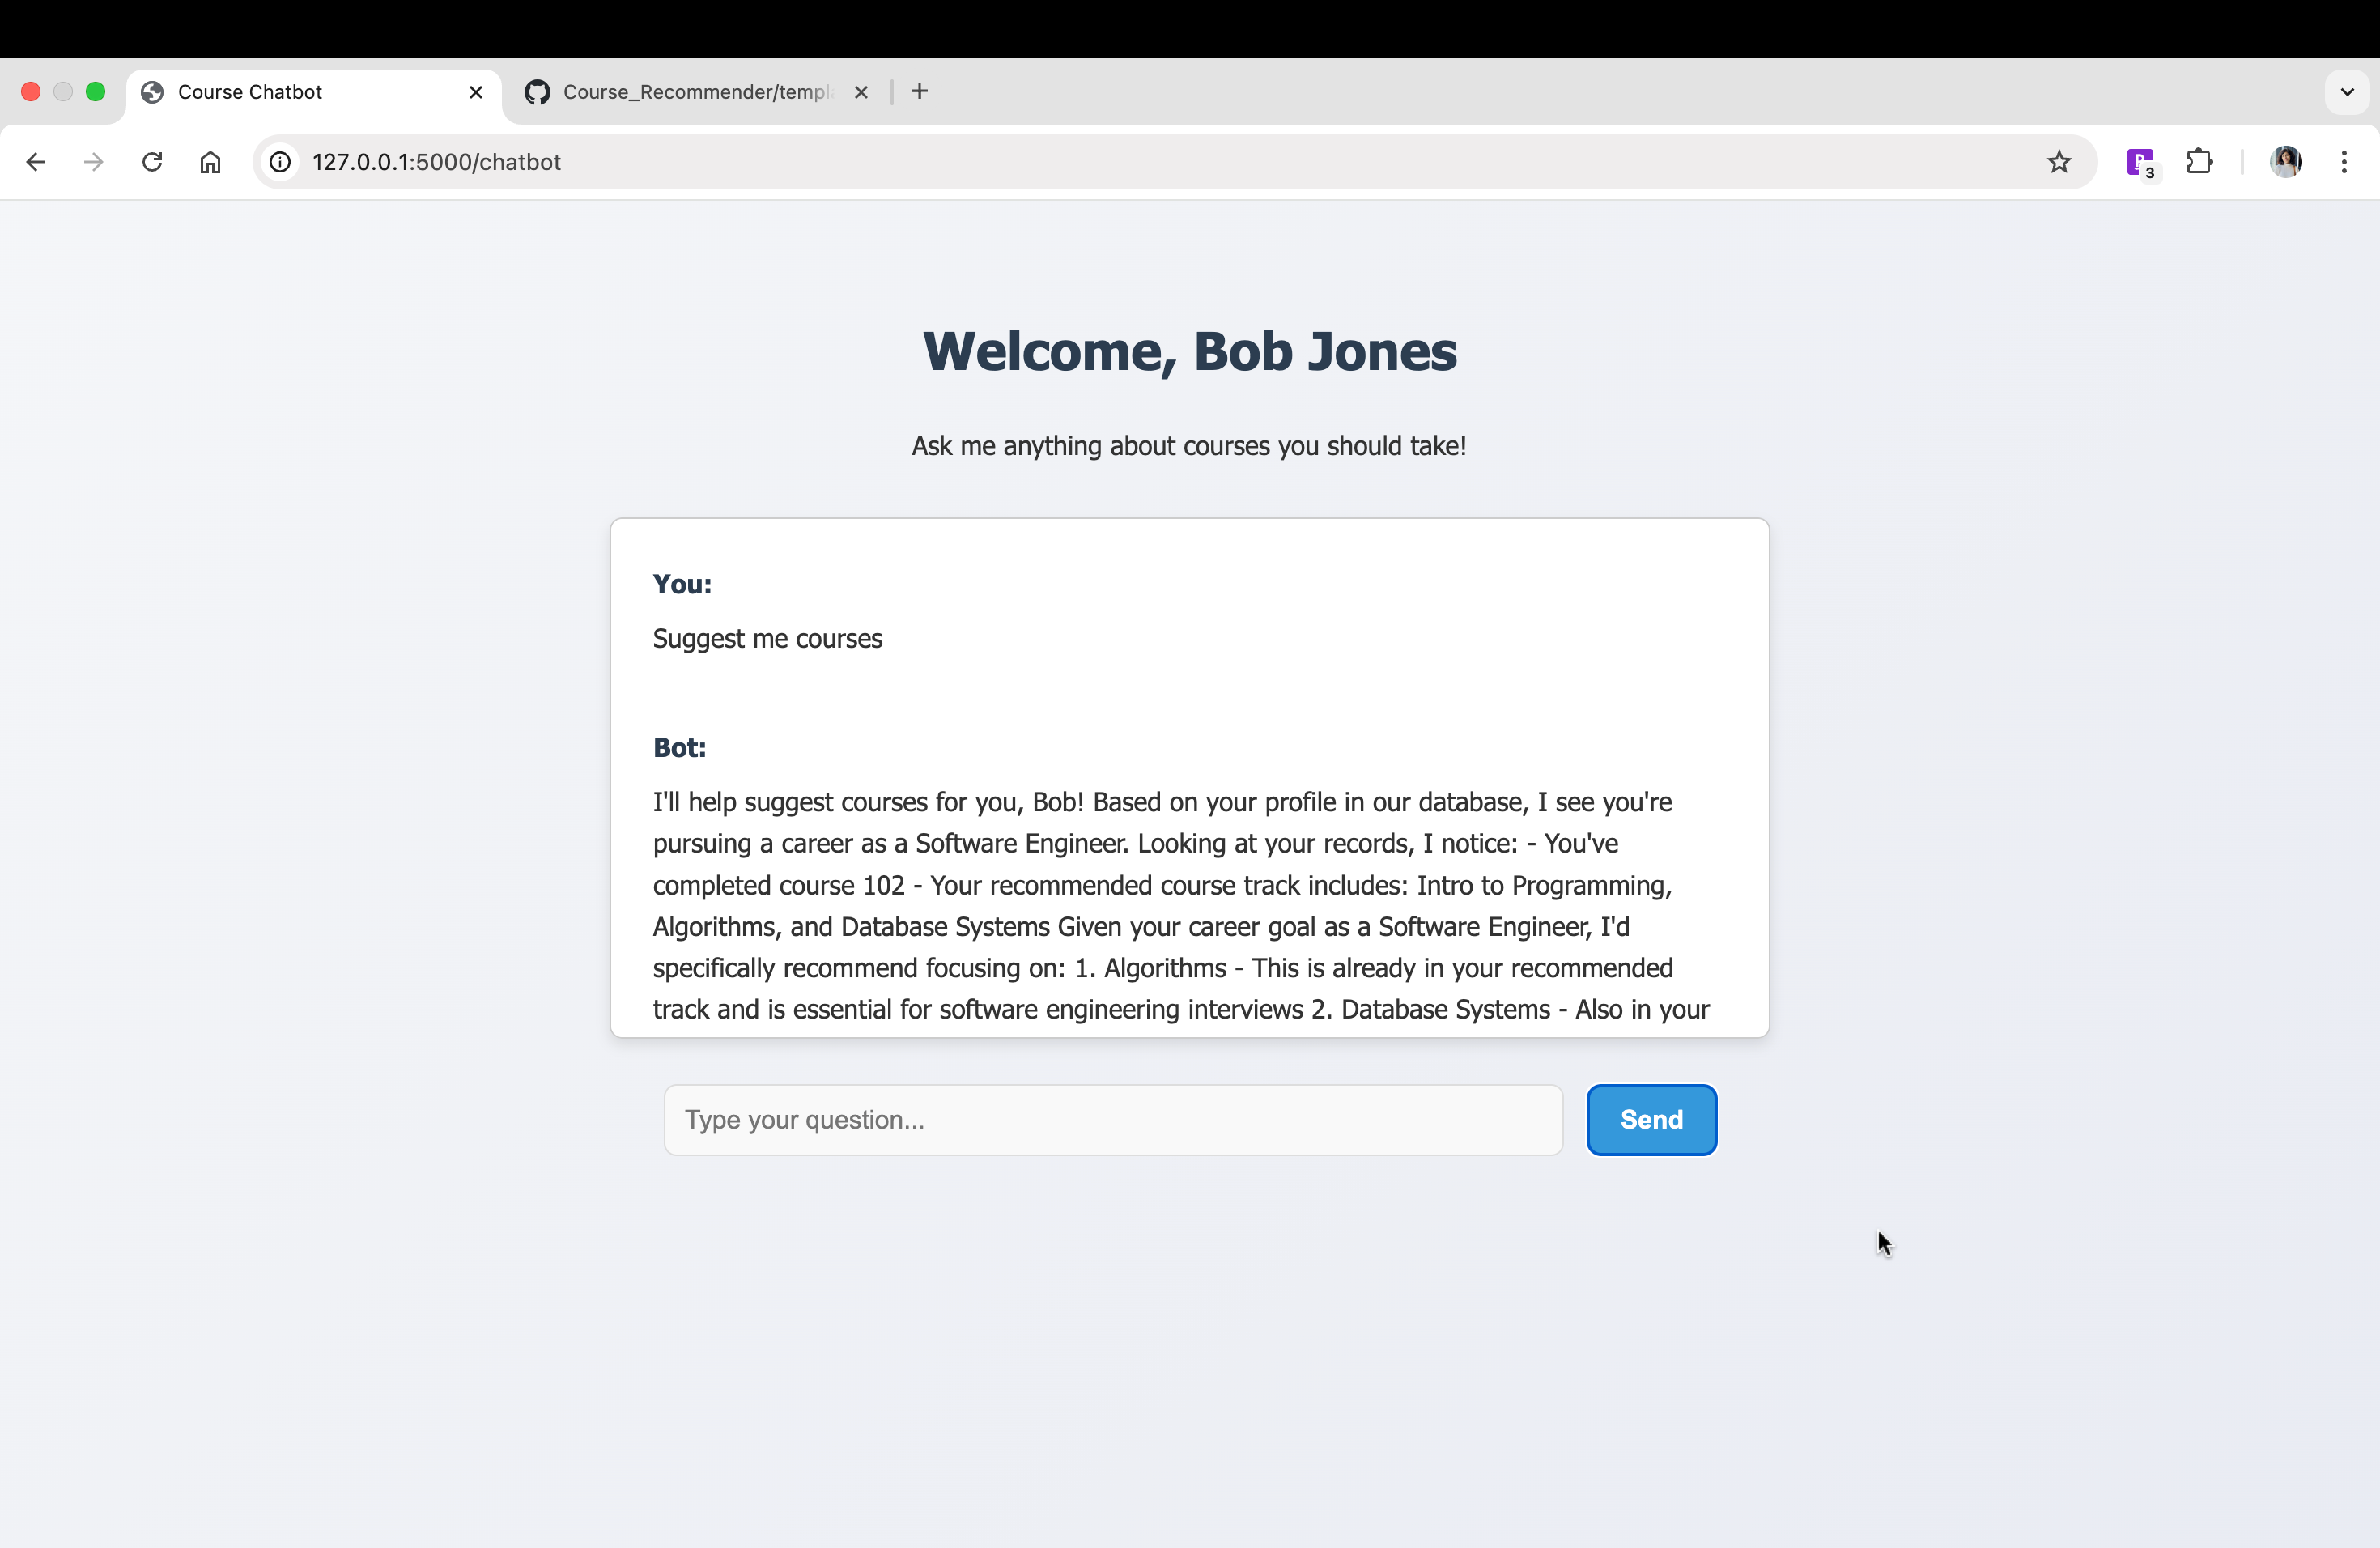Viewport: 2380px width, 1548px height.
Task: Open Chrome three-dot menu
Action: click(x=2344, y=162)
